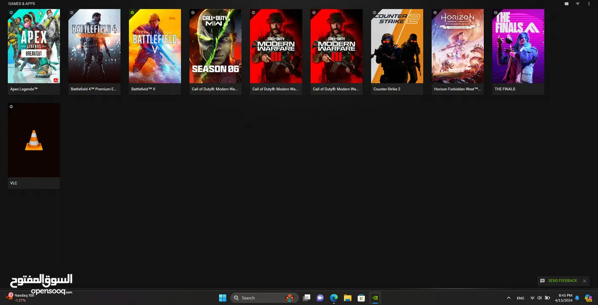The width and height of the screenshot is (598, 305).
Task: Click the "Counter-Strike 2" title label
Action: pos(387,89)
